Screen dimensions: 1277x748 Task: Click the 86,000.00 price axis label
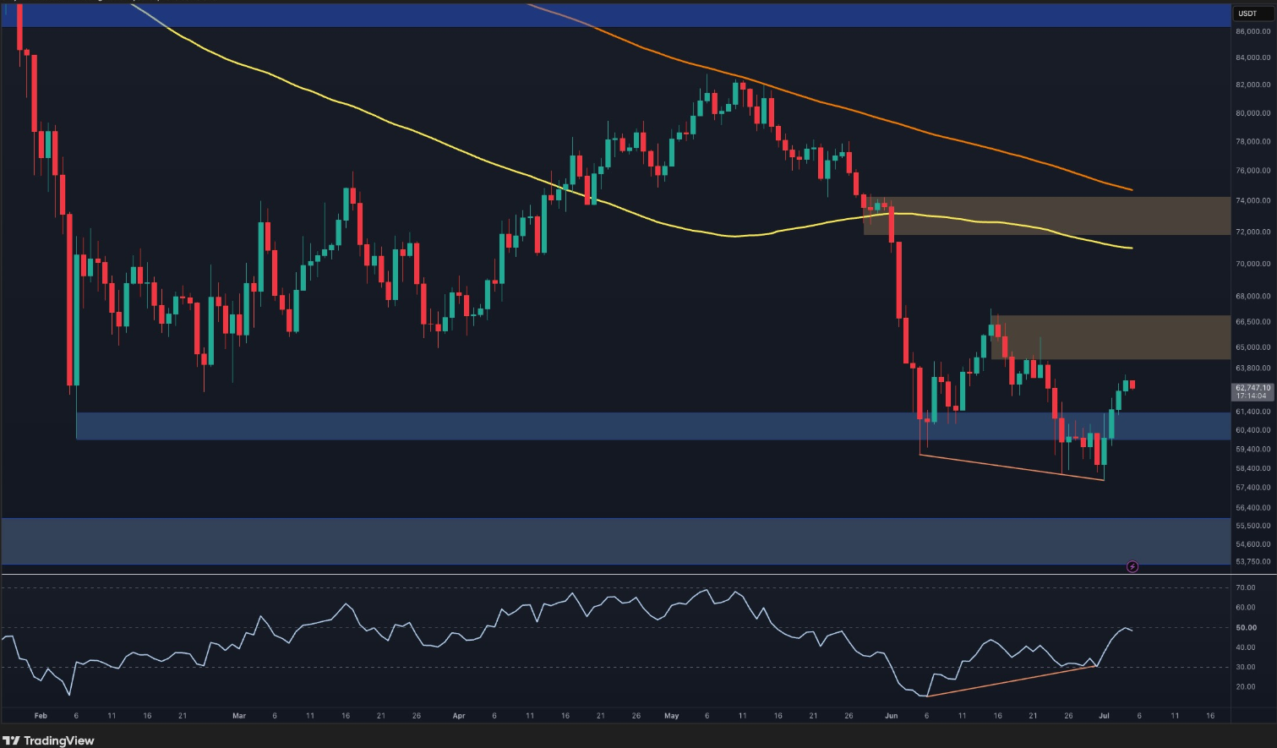[x=1252, y=31]
